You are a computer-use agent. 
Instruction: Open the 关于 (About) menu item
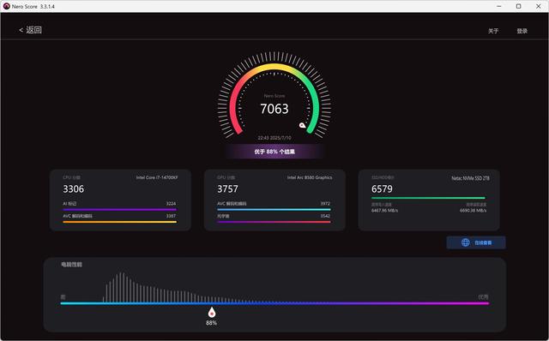[x=493, y=31]
